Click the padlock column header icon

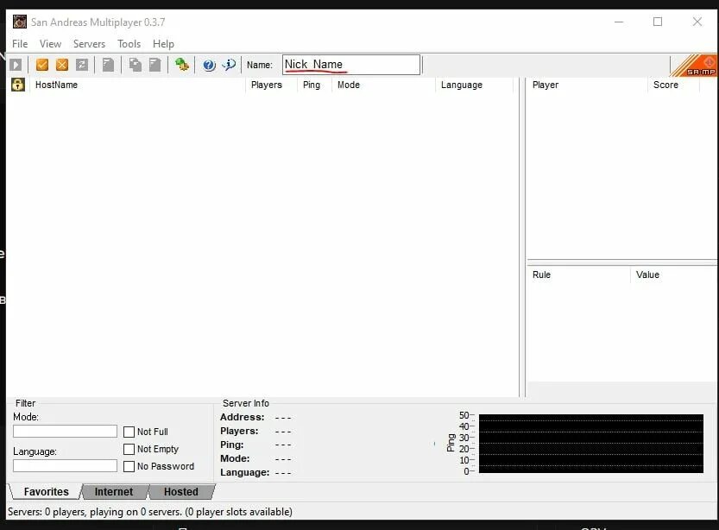tap(18, 85)
